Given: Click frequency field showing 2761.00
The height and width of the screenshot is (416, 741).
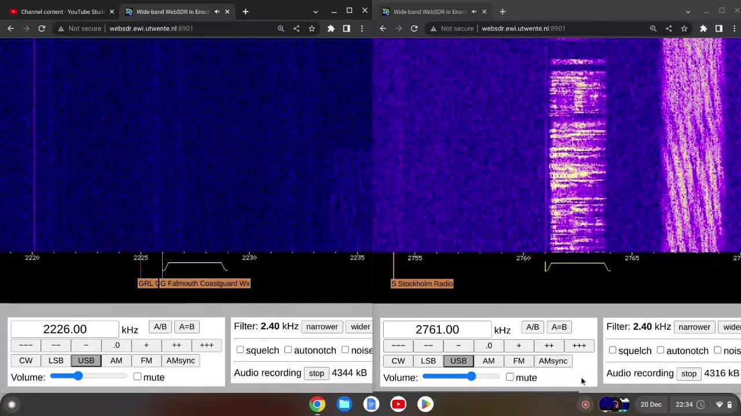Looking at the screenshot, I should (437, 329).
